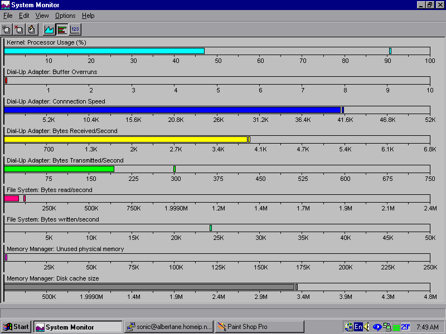Open the Help menu
Image resolution: width=446 pixels, height=334 pixels.
pyautogui.click(x=88, y=16)
